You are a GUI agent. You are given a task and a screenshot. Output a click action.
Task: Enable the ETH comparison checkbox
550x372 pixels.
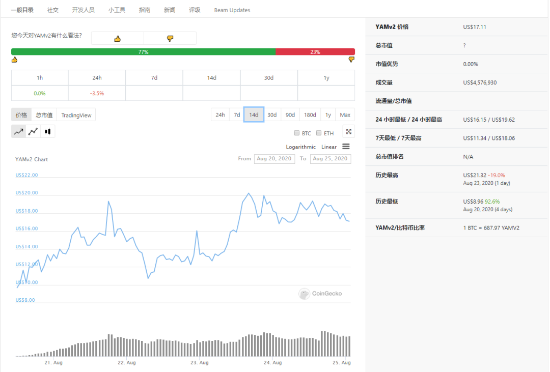pos(319,133)
